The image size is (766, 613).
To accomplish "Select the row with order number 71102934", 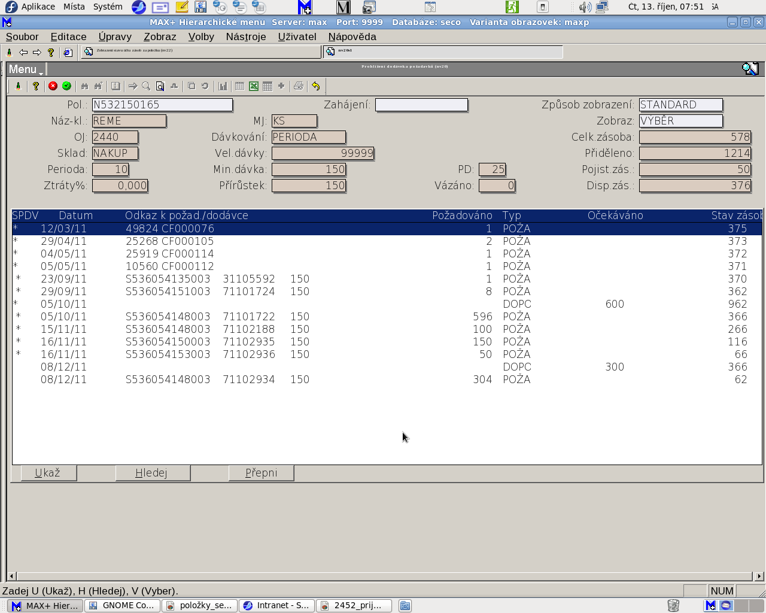I will click(x=387, y=380).
